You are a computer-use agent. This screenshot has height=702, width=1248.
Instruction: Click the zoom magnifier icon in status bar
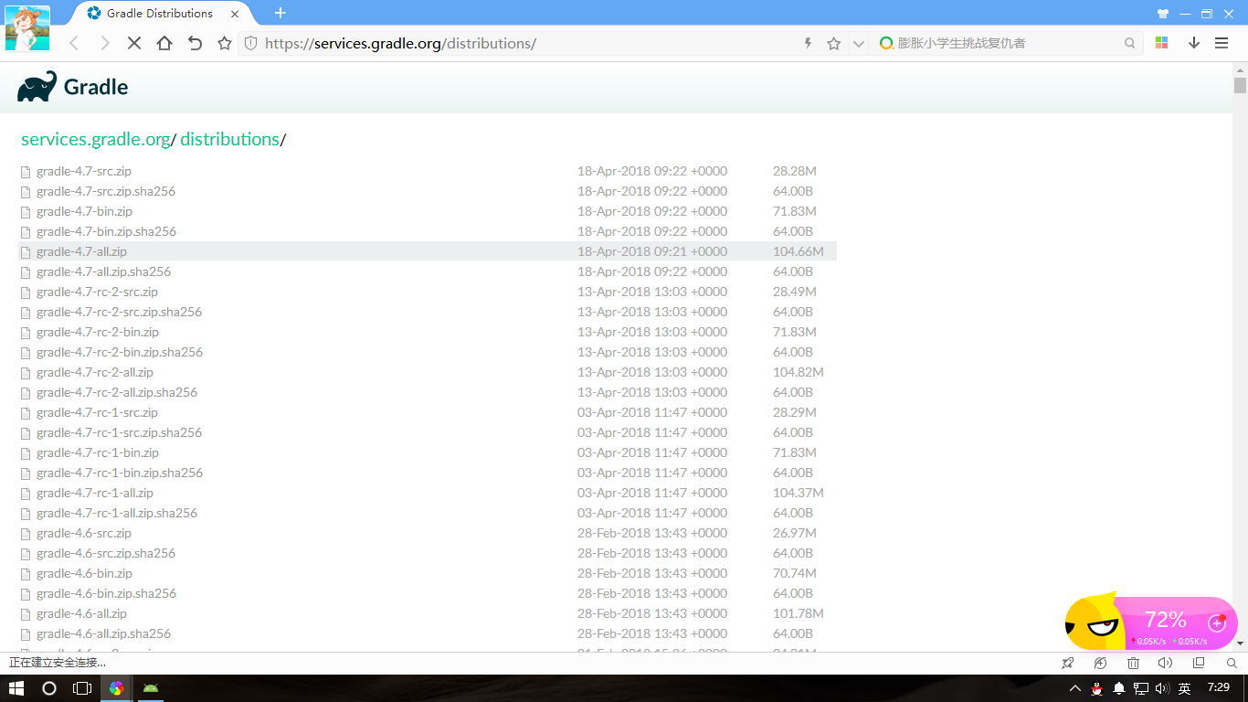click(1231, 664)
